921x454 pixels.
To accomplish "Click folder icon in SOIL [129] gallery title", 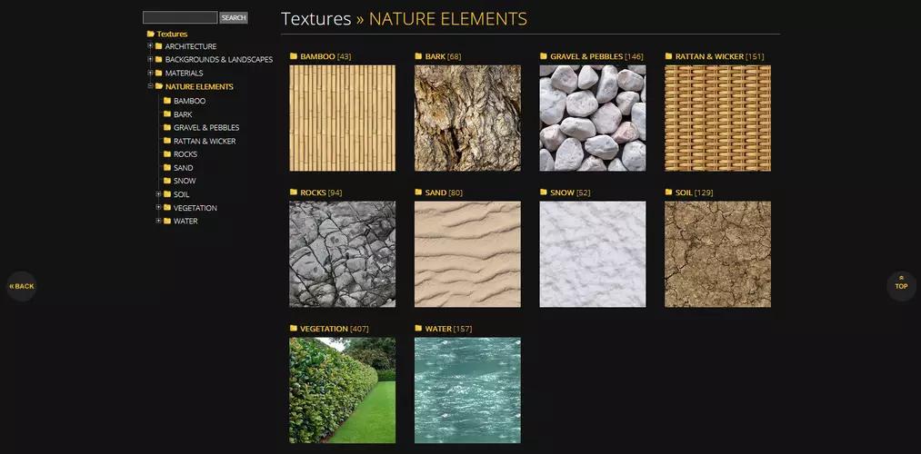I will click(x=669, y=192).
